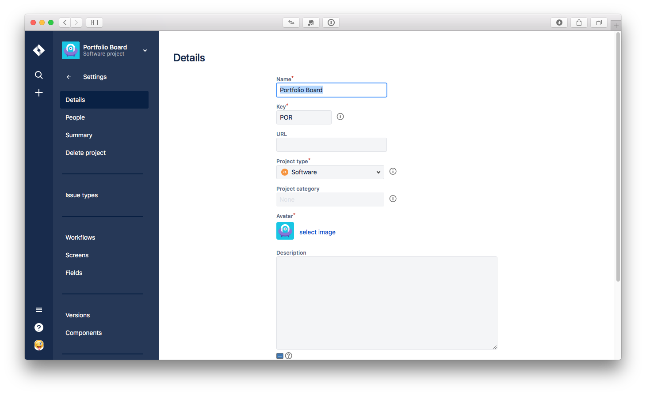Expand the Portfolio Board project switcher chevron
This screenshot has width=646, height=395.
pos(145,50)
